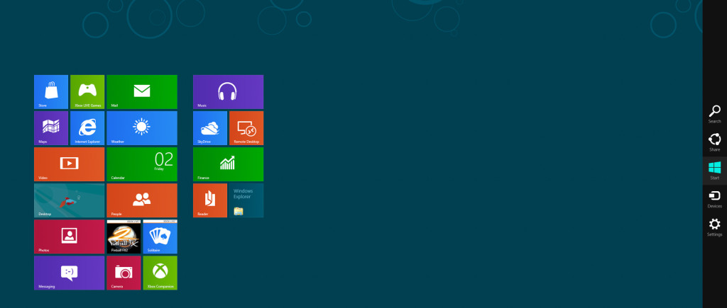
Task: Open the People tile
Action: click(x=142, y=200)
